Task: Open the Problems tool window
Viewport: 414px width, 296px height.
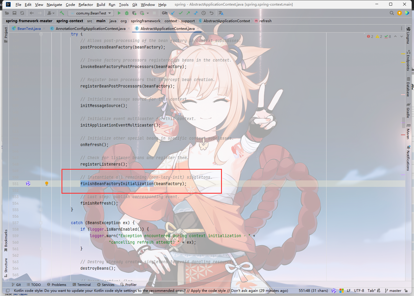Action: coord(56,285)
